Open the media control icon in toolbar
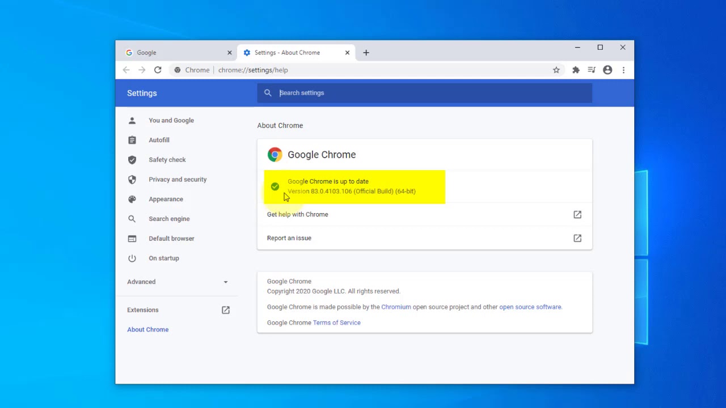This screenshot has width=726, height=408. click(592, 70)
